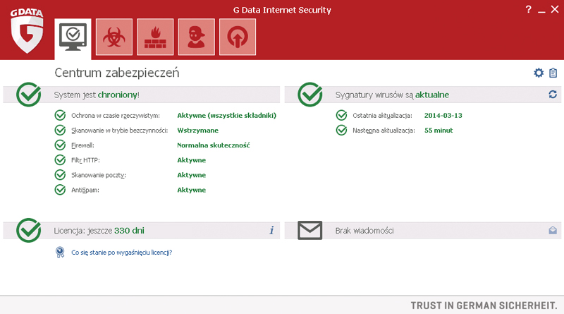564x314 pixels.
Task: Open settings via the gear icon
Action: pos(539,73)
